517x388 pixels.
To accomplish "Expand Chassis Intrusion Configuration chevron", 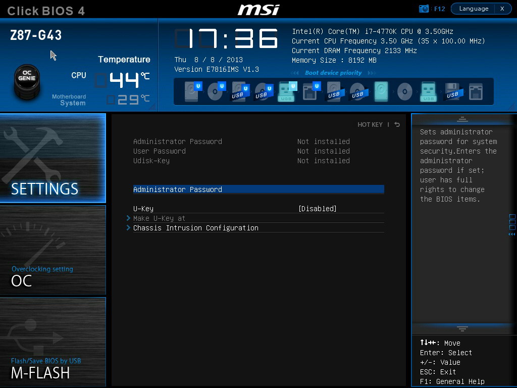I will (128, 228).
